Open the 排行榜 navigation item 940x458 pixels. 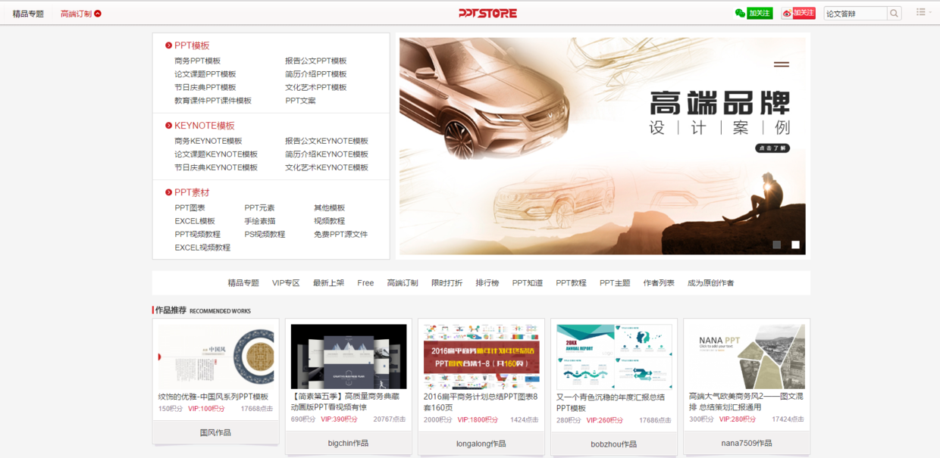click(x=488, y=282)
